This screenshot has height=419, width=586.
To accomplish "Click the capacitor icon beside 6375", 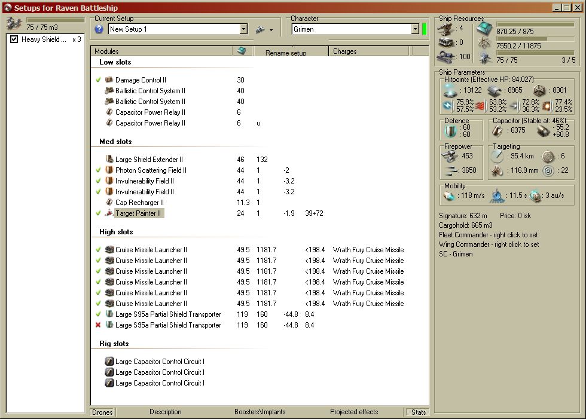I will [x=498, y=131].
